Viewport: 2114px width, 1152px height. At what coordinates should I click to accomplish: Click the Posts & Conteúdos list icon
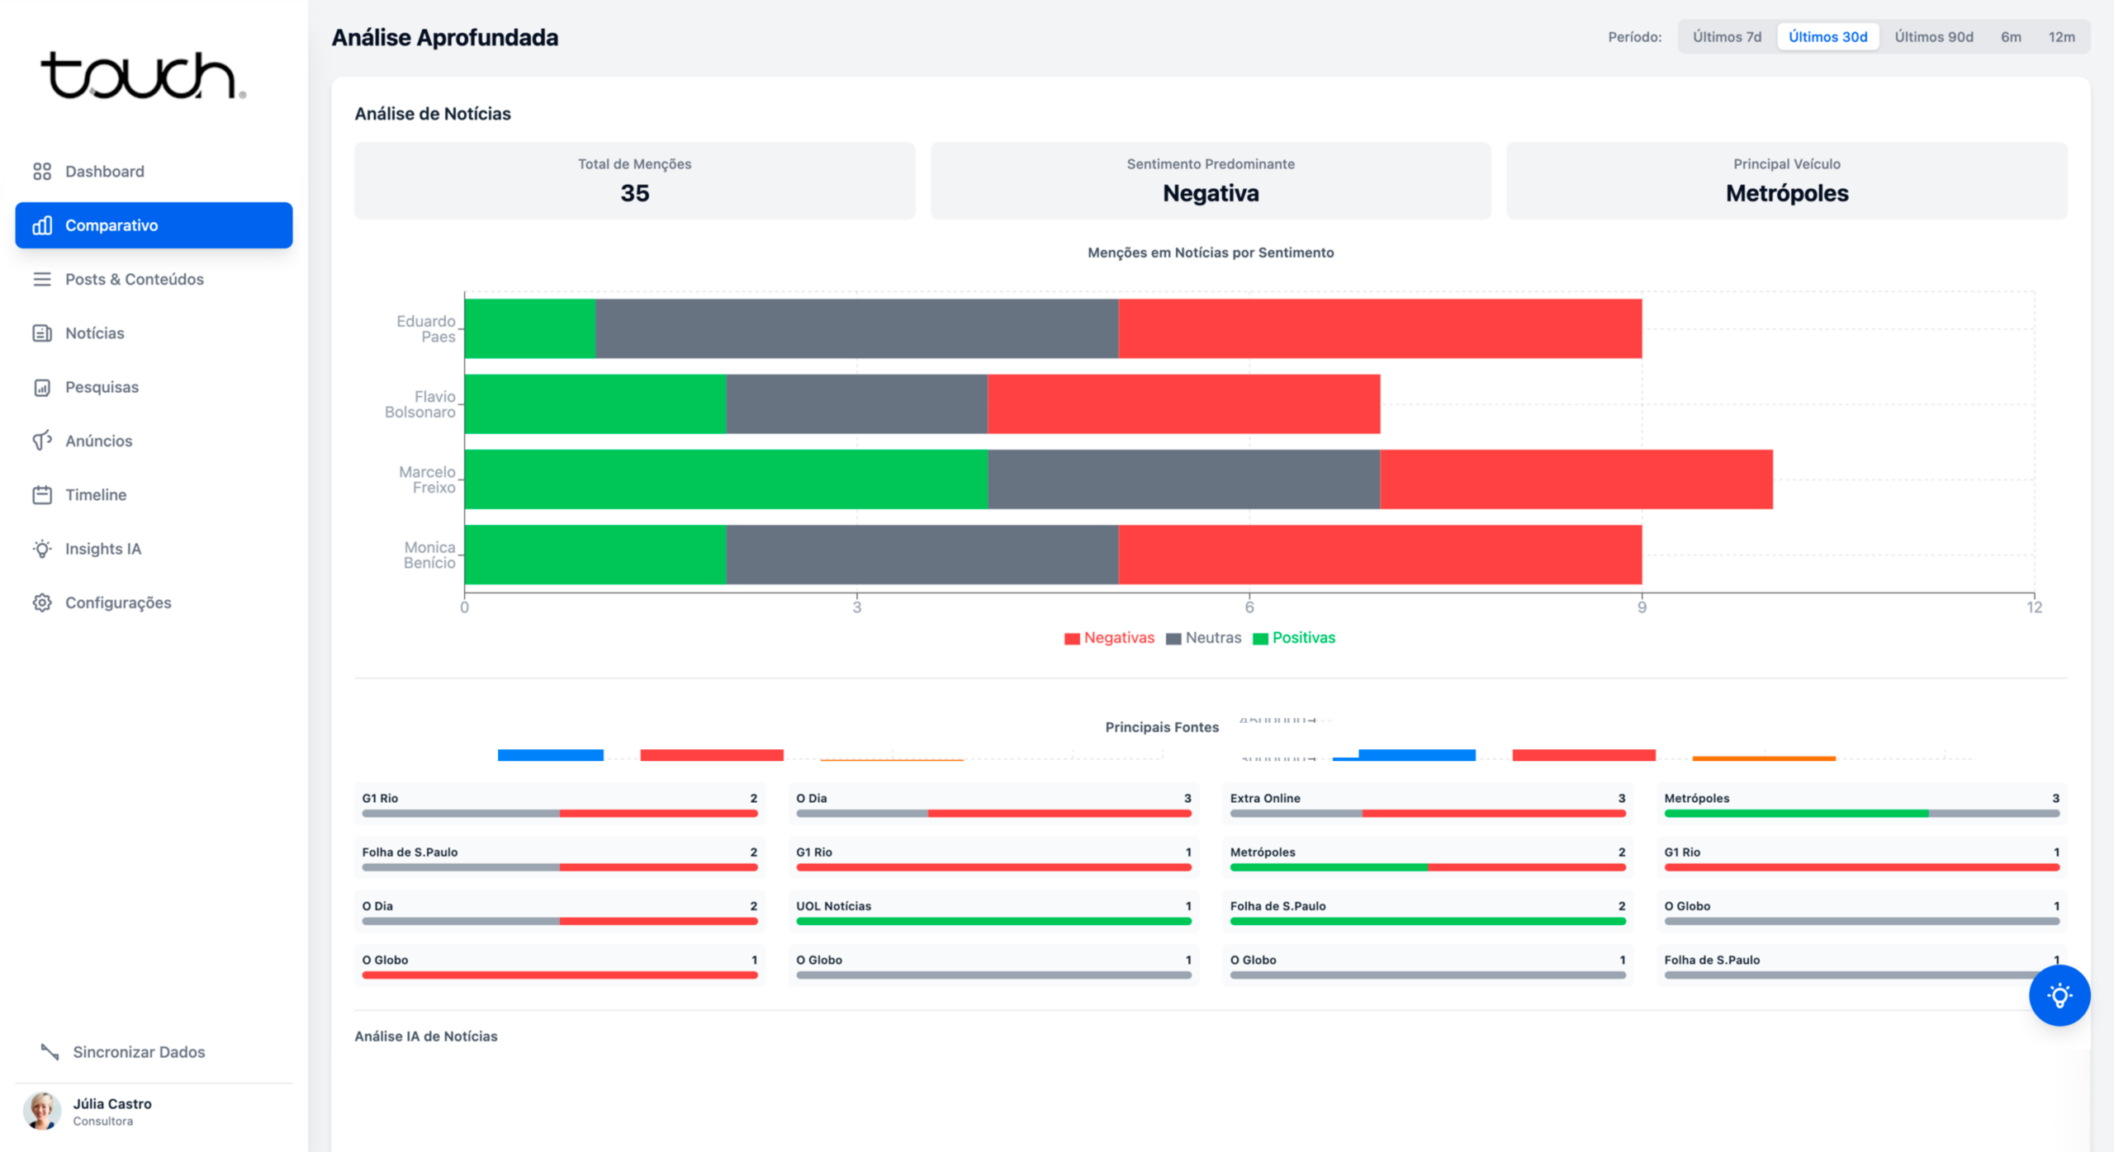pyautogui.click(x=42, y=280)
